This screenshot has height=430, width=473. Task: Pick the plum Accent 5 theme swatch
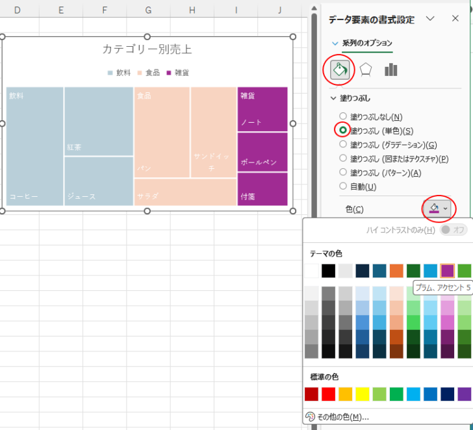(448, 271)
